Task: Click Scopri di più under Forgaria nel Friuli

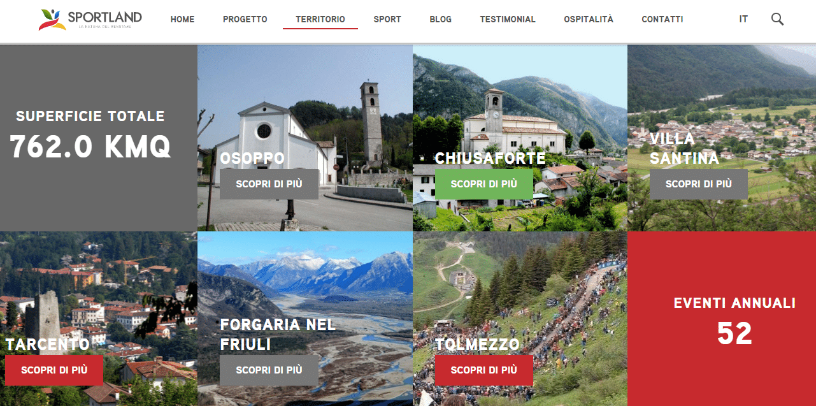Action: [269, 370]
